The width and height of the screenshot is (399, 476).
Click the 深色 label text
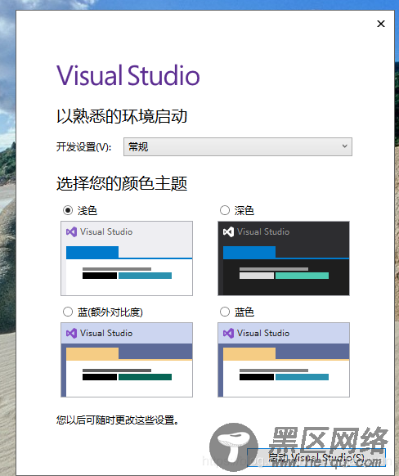[244, 211]
